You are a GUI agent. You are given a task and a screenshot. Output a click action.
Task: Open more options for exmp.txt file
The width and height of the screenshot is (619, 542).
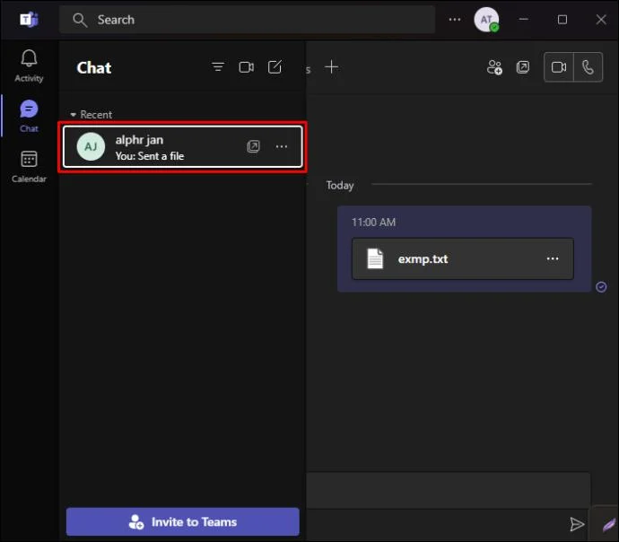point(553,258)
